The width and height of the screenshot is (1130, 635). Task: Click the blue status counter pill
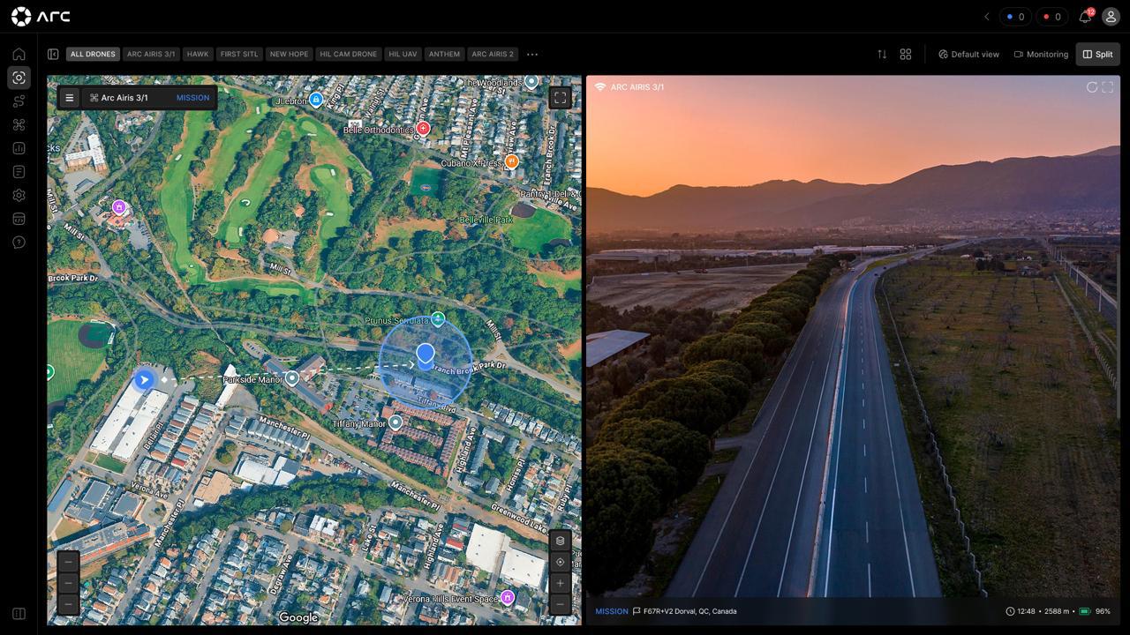pyautogui.click(x=1015, y=17)
